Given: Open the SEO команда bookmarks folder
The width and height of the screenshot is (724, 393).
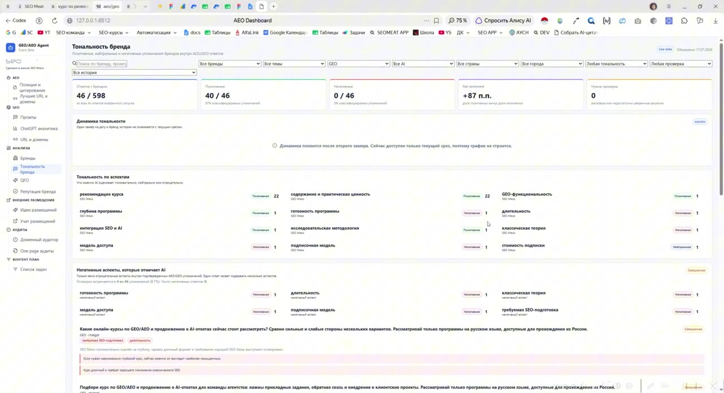Looking at the screenshot, I should pos(73,33).
